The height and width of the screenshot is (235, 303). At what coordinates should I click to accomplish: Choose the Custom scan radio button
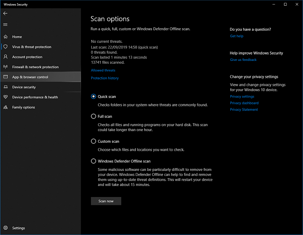click(94, 141)
